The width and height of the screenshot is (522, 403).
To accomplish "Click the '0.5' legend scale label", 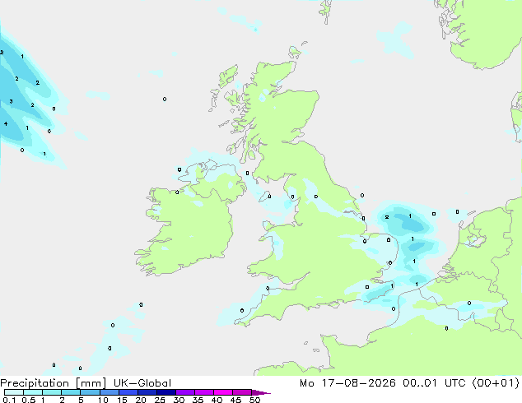I will point(29,400).
